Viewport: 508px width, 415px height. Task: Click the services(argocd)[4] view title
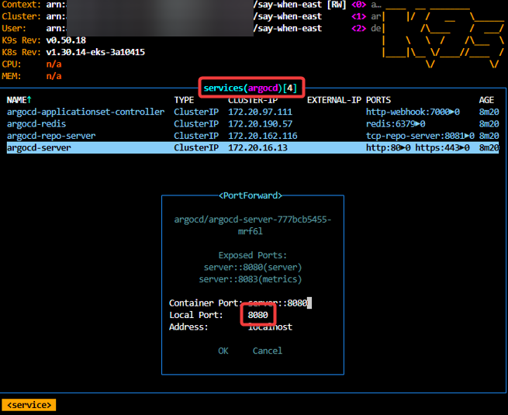pyautogui.click(x=251, y=88)
